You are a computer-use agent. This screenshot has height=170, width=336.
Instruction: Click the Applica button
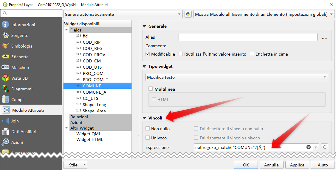tap(297, 165)
